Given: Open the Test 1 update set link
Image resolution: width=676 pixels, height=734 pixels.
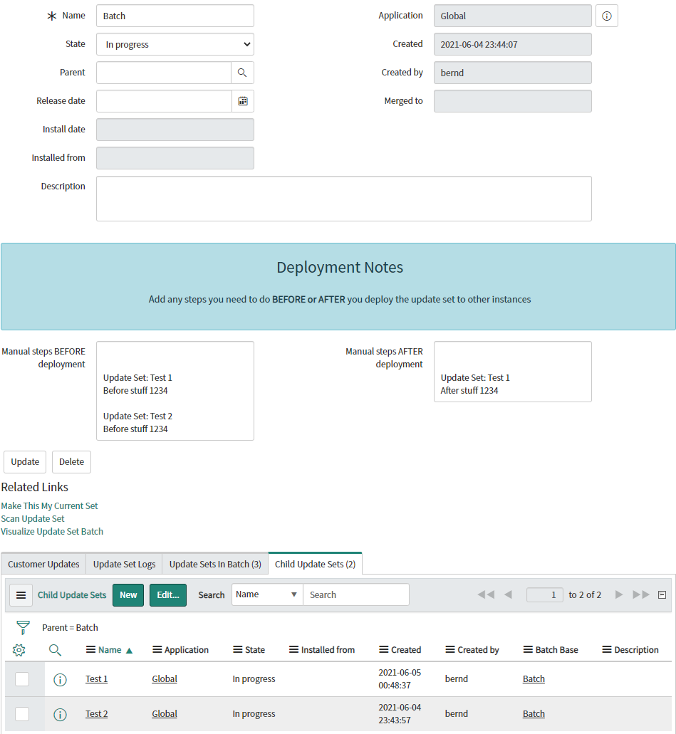Looking at the screenshot, I should pos(96,678).
